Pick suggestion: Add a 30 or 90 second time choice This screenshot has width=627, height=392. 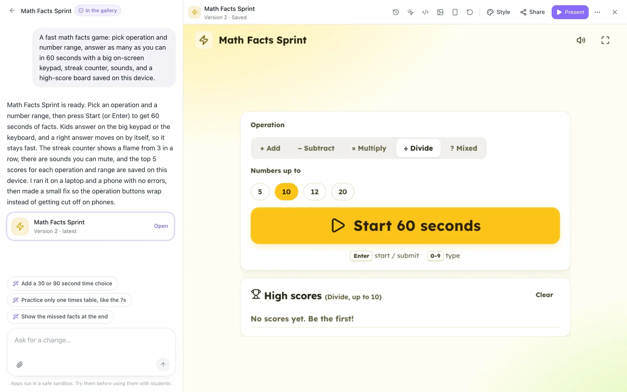coord(62,283)
